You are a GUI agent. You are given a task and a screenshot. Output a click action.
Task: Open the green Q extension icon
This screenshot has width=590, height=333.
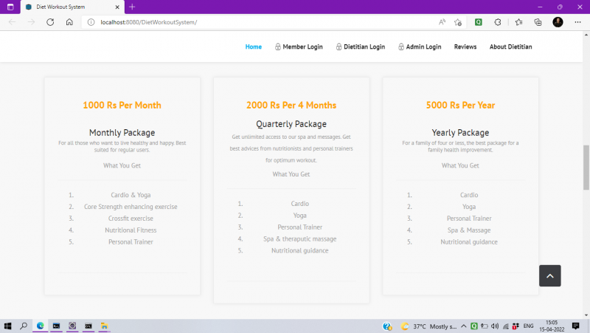pos(478,22)
